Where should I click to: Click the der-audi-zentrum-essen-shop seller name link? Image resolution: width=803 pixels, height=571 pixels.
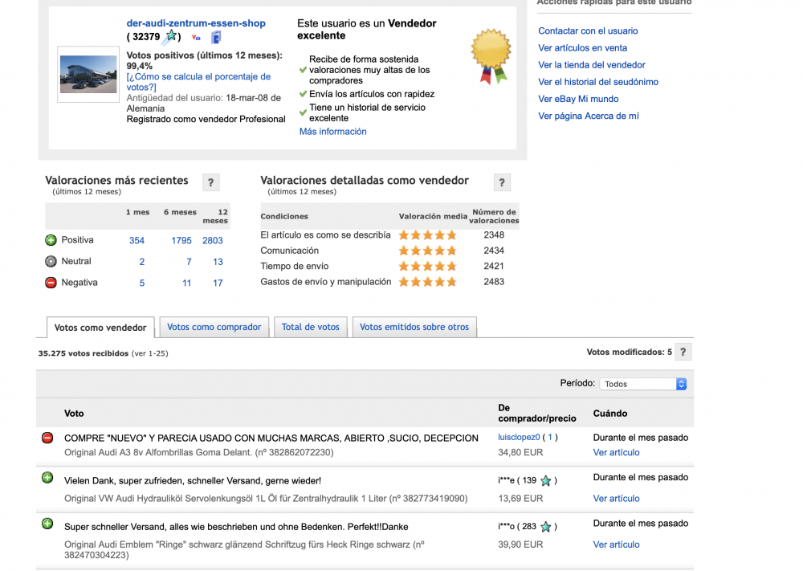click(x=196, y=23)
